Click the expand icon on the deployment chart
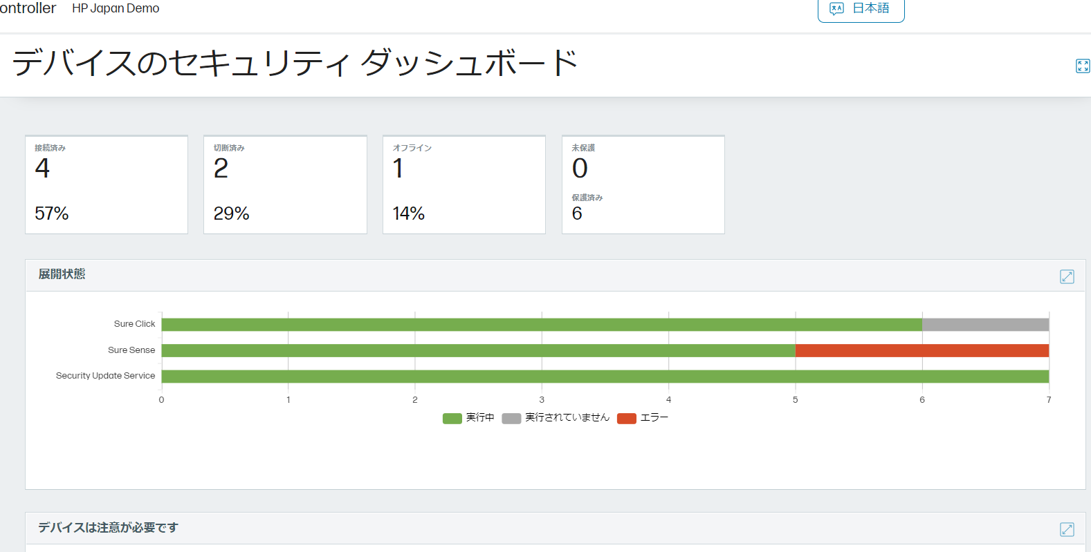The width and height of the screenshot is (1091, 552). (1067, 276)
